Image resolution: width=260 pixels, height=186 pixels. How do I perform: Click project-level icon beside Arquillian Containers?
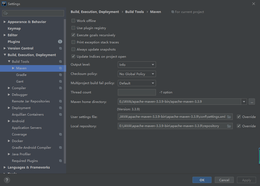[x=61, y=115]
